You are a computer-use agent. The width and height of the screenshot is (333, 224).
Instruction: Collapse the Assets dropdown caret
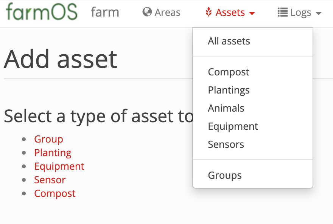pos(252,14)
